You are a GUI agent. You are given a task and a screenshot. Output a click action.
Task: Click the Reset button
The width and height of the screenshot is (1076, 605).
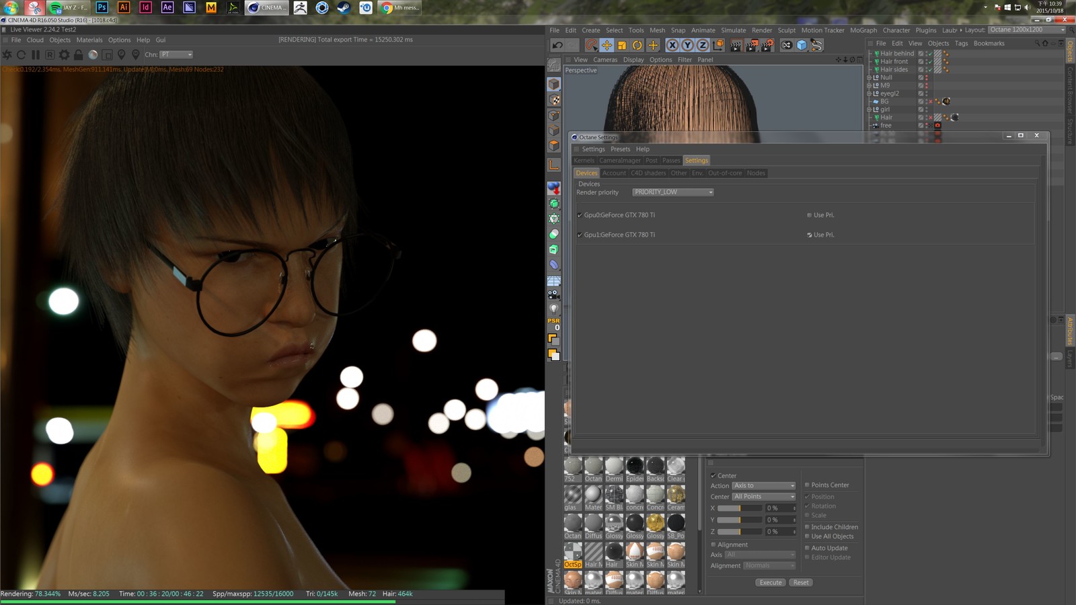pos(801,582)
